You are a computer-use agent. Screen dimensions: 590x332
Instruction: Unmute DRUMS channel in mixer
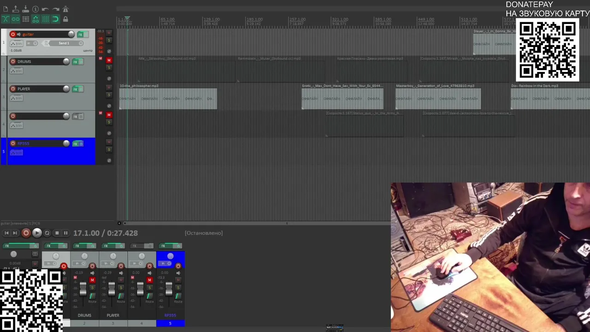point(92,280)
